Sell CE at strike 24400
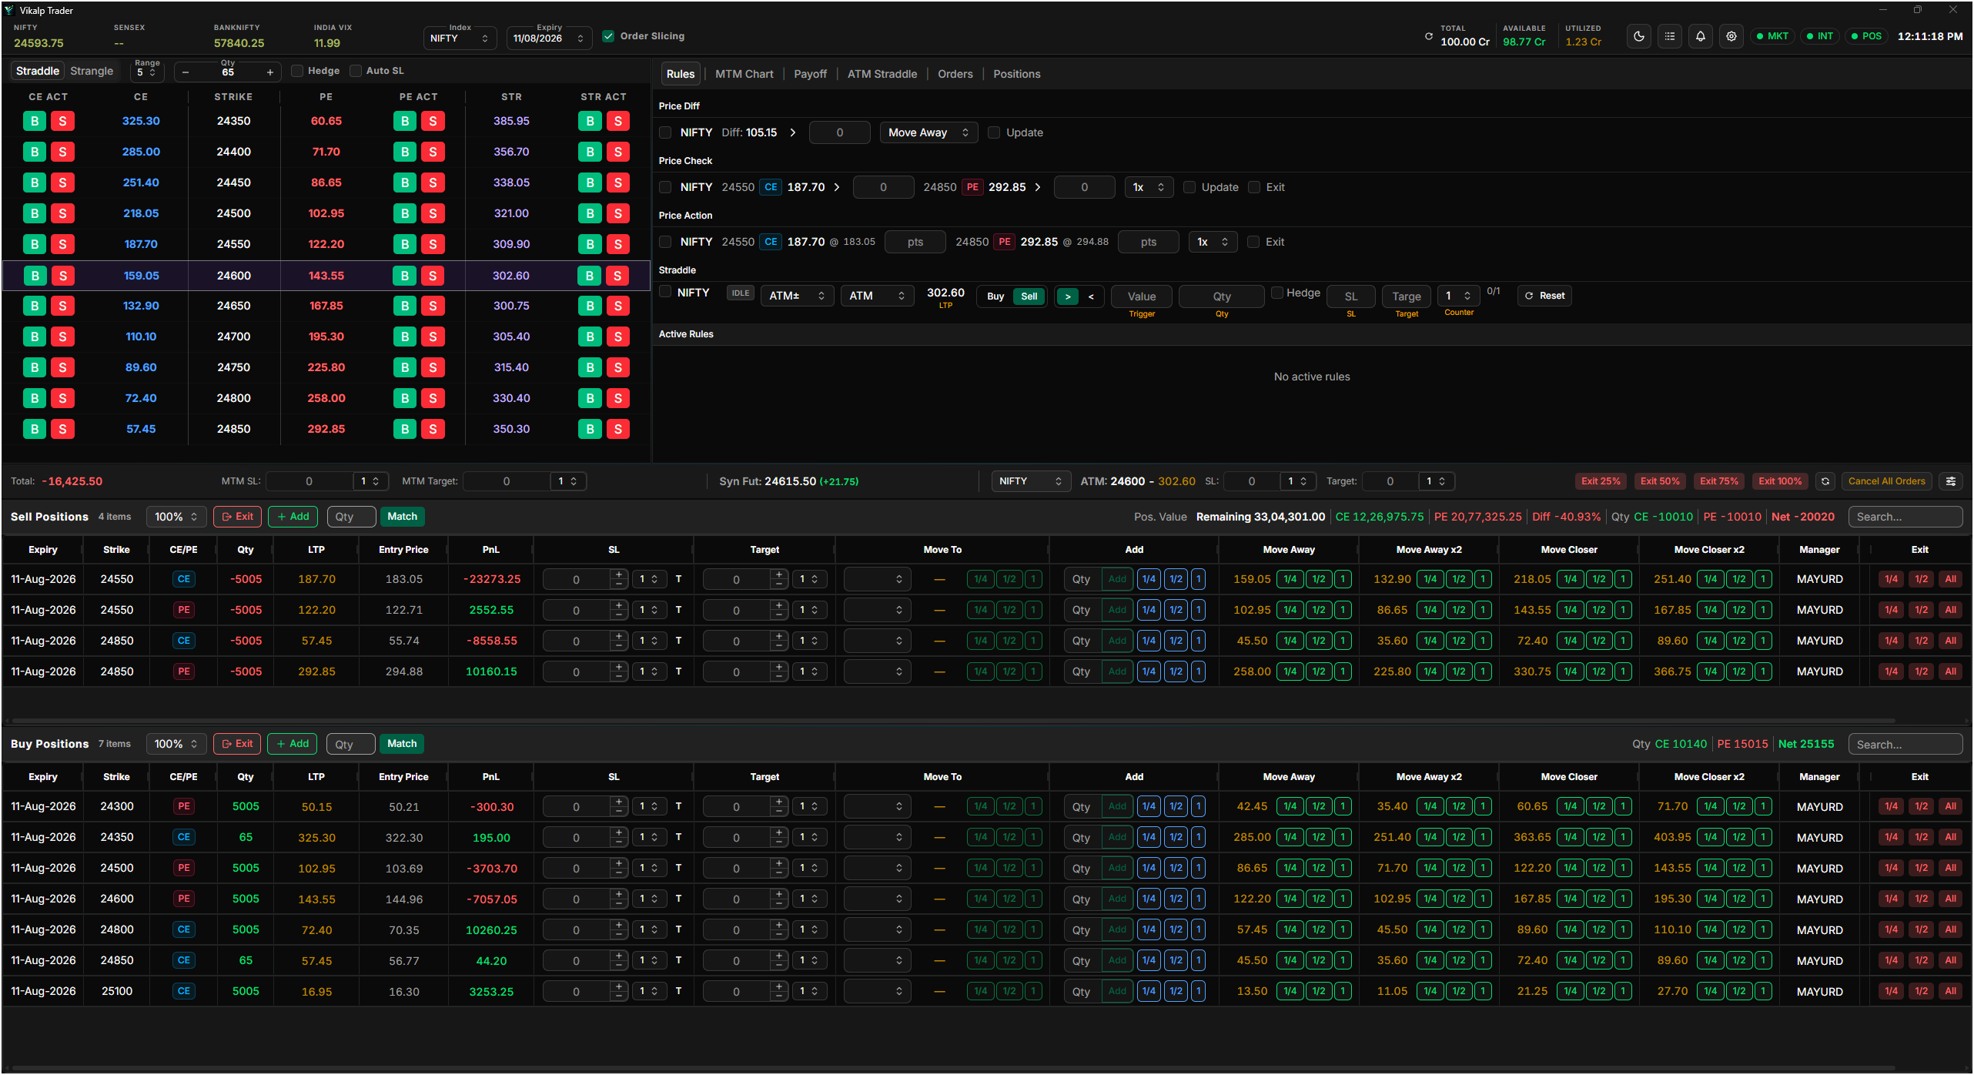The image size is (1974, 1075). point(62,152)
